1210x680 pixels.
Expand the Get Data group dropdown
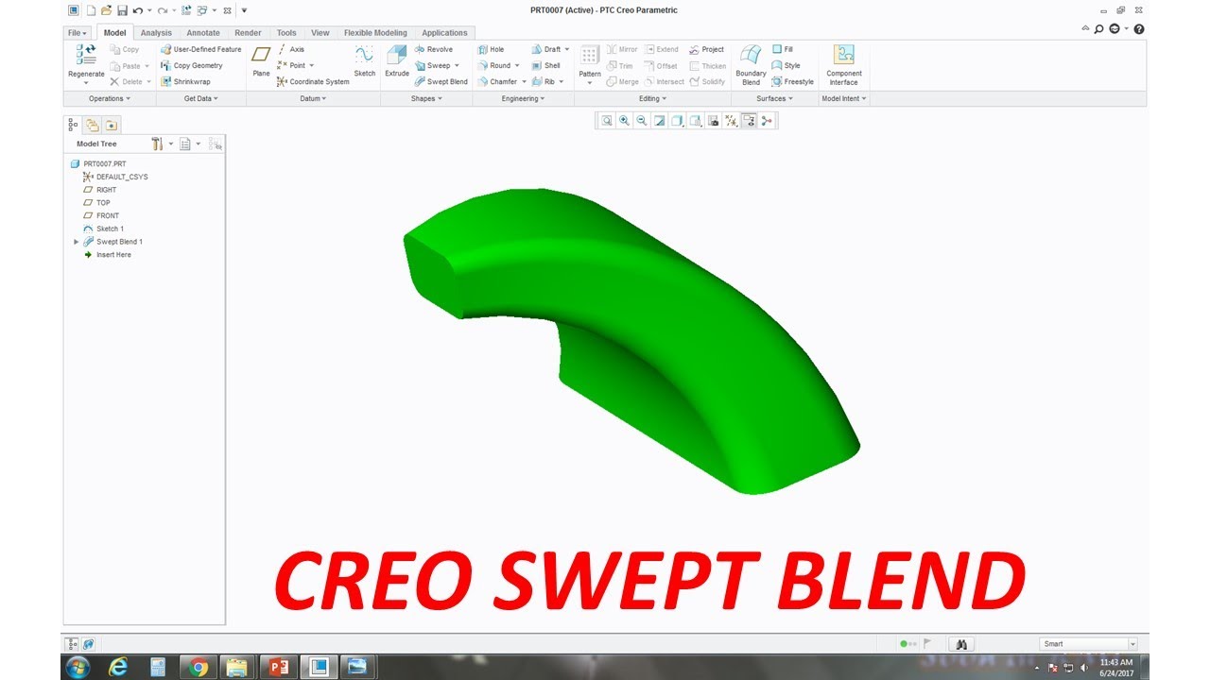pyautogui.click(x=201, y=98)
